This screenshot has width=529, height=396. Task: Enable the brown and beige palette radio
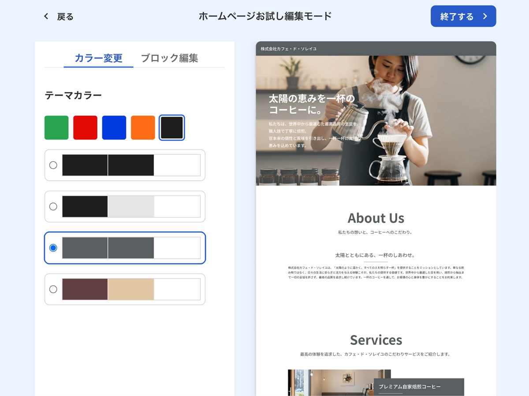coord(53,289)
